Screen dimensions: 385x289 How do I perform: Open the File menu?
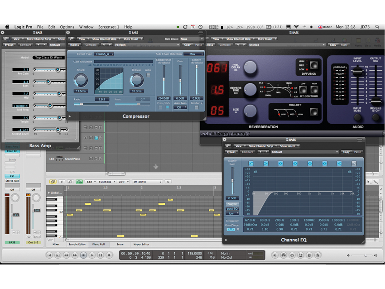click(40, 27)
